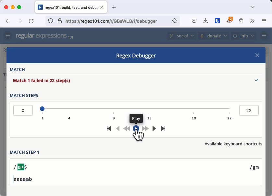
Task: Open the donate dropdown
Action: click(214, 36)
